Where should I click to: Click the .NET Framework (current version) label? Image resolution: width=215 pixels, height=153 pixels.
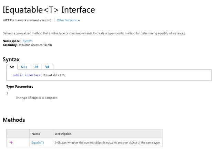point(27,20)
